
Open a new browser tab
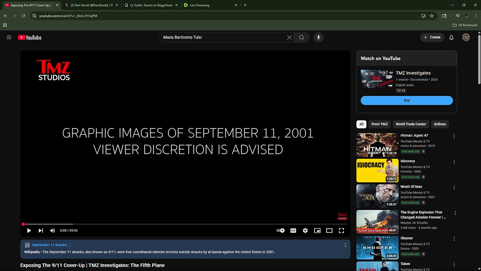click(245, 5)
